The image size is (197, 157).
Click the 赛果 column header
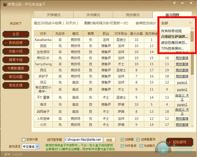point(91,33)
